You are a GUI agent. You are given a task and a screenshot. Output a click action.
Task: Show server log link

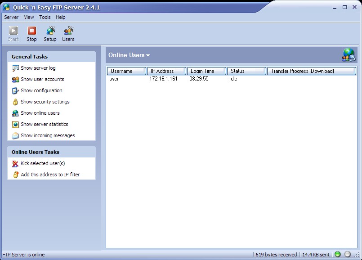(38, 68)
